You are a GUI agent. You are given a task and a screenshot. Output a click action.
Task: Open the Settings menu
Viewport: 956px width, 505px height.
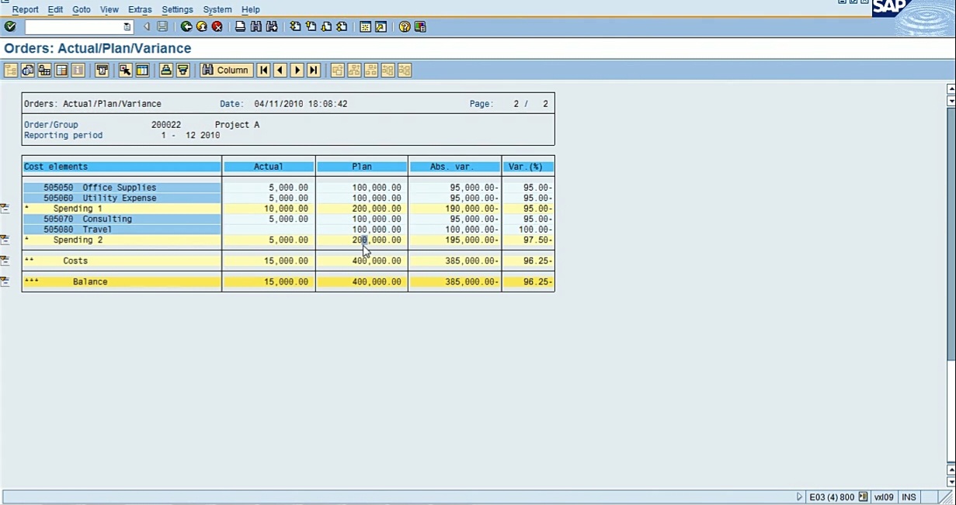tap(177, 9)
